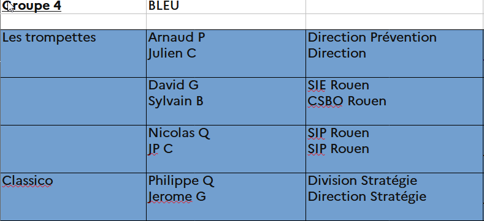This screenshot has height=221, width=484.
Task: Click the Les trompettes cell
Action: (73, 53)
